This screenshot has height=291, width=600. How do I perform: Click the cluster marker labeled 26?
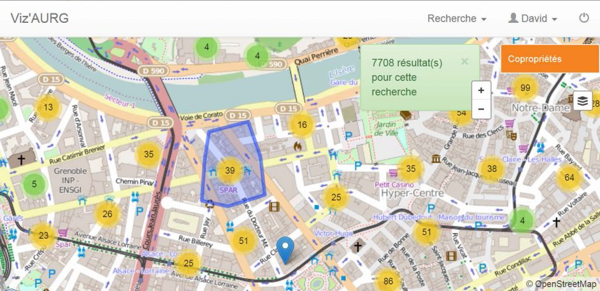107,214
